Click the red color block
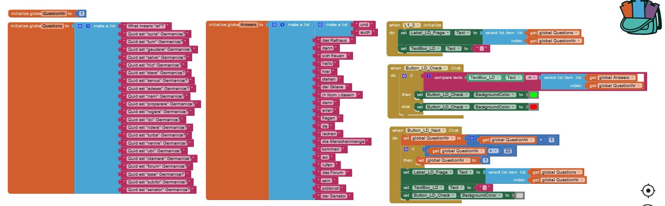Image resolution: width=665 pixels, height=206 pixels. (534, 107)
